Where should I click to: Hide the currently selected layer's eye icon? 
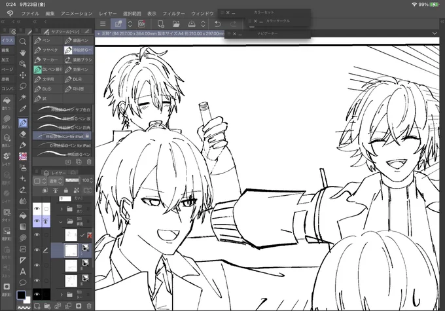[37, 250]
